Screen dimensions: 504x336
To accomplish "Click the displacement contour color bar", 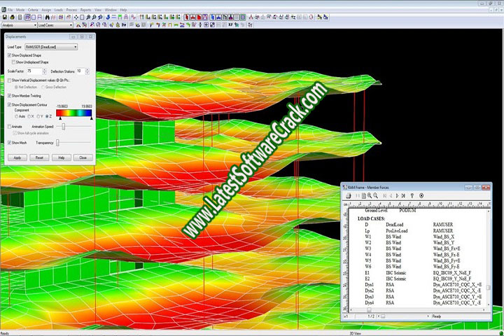I will pyautogui.click(x=74, y=113).
